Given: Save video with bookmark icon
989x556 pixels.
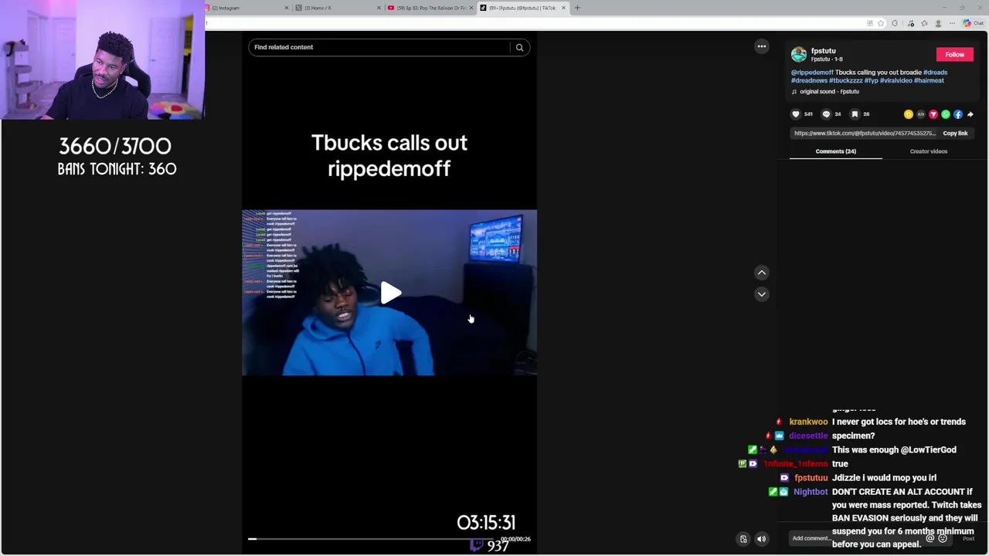Looking at the screenshot, I should (x=855, y=114).
